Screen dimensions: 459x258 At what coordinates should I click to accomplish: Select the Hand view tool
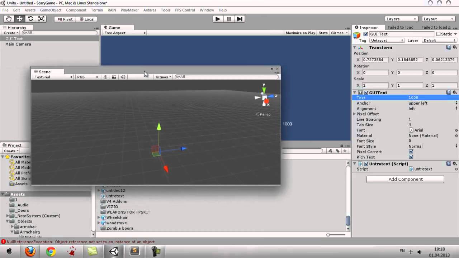[x=9, y=19]
